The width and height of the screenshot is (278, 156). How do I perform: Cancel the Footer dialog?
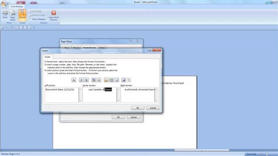(153, 108)
